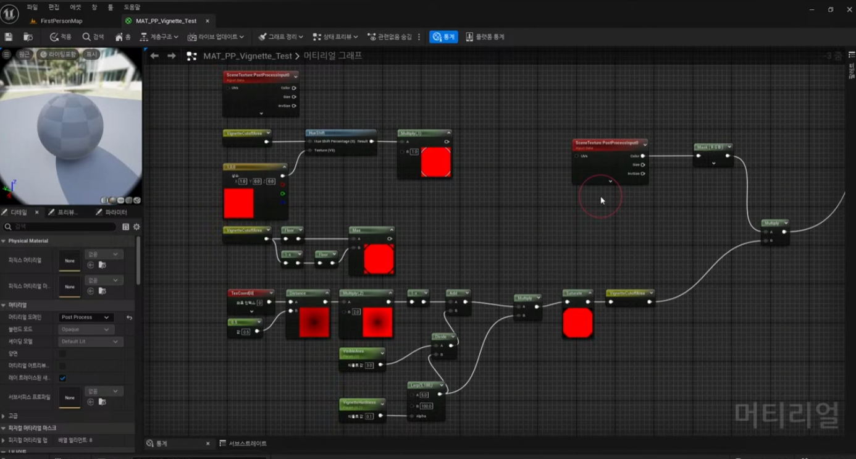
Task: Click the graph back navigation arrow
Action: tap(154, 56)
